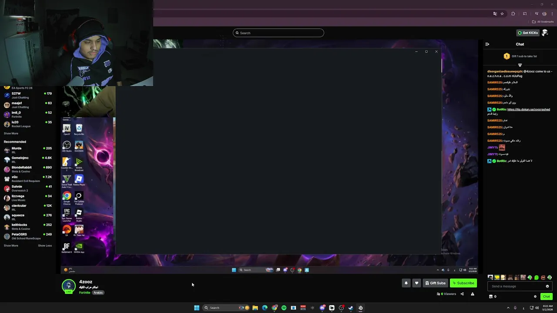This screenshot has height=313, width=557.
Task: Report the stream using the warning icon
Action: 473,294
